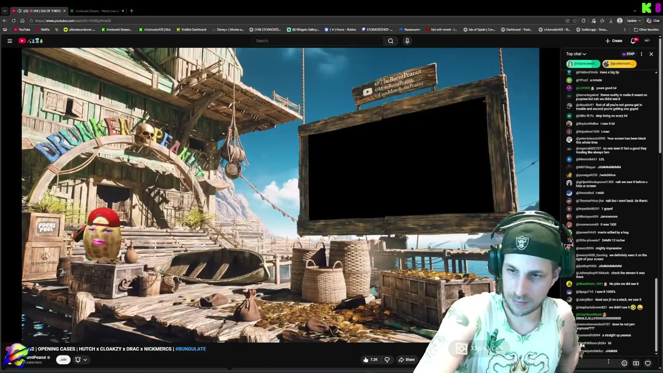Image resolution: width=663 pixels, height=373 pixels.
Task: Close the live chat panel
Action: tap(651, 54)
